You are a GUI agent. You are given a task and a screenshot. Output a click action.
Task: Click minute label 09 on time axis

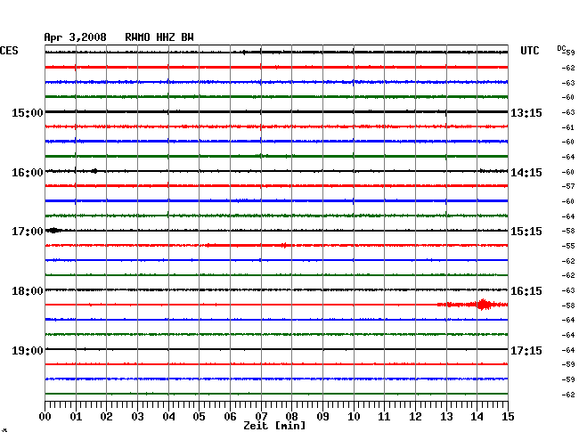pos(322,416)
